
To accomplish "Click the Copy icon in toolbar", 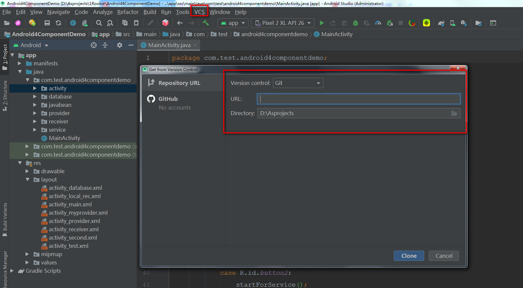I will pyautogui.click(x=125, y=23).
